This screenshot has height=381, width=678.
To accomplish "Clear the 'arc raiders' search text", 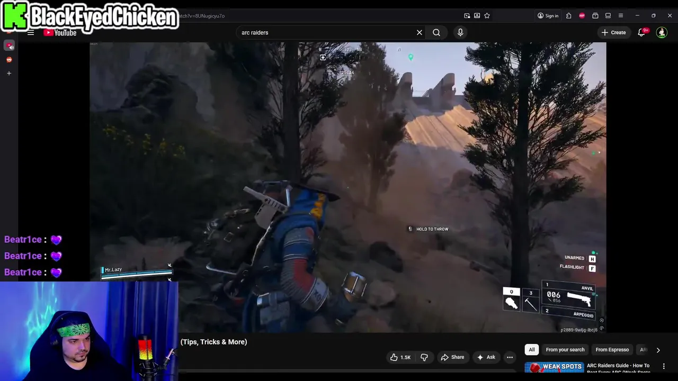I will coord(420,33).
